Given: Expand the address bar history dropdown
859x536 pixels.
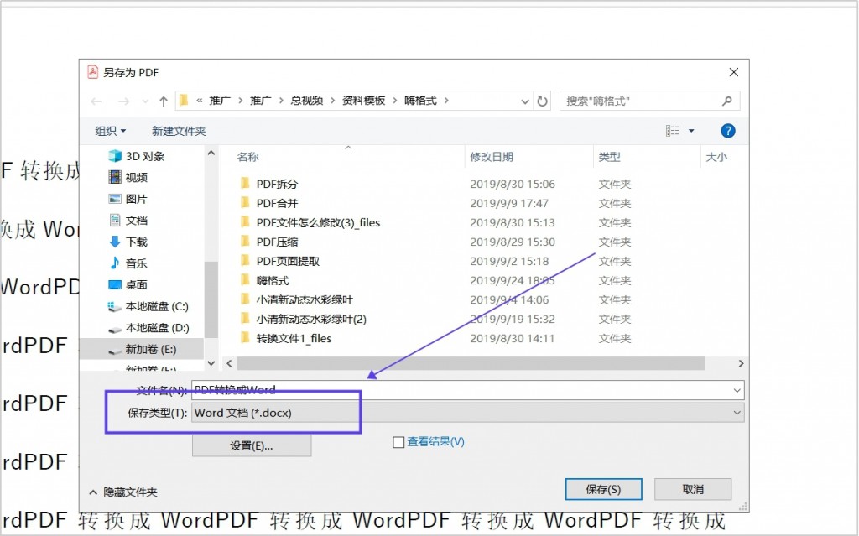Looking at the screenshot, I should [525, 101].
